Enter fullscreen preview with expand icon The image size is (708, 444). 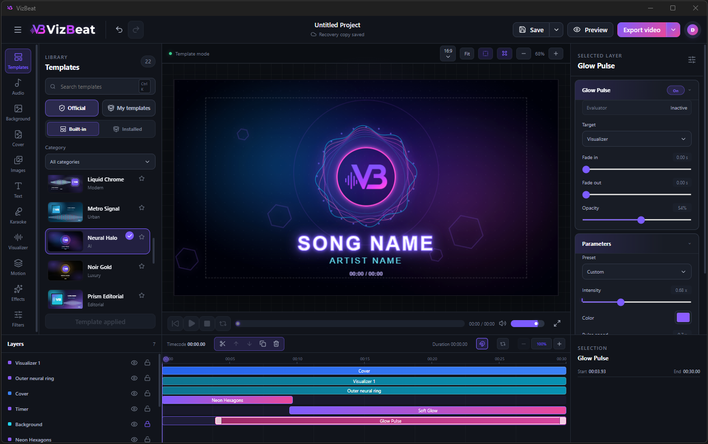[x=557, y=324]
